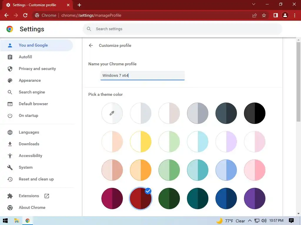
Task: Select the yellow theme color
Action: coord(141,142)
